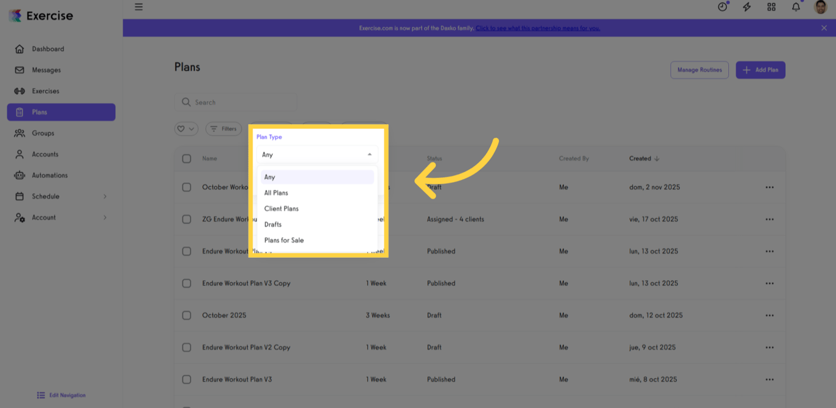Open October 2025 plan
The image size is (836, 408).
[224, 316]
